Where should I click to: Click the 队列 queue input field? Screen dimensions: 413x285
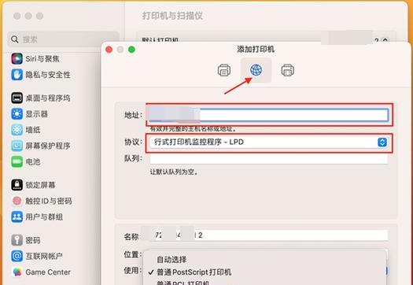tap(269, 158)
